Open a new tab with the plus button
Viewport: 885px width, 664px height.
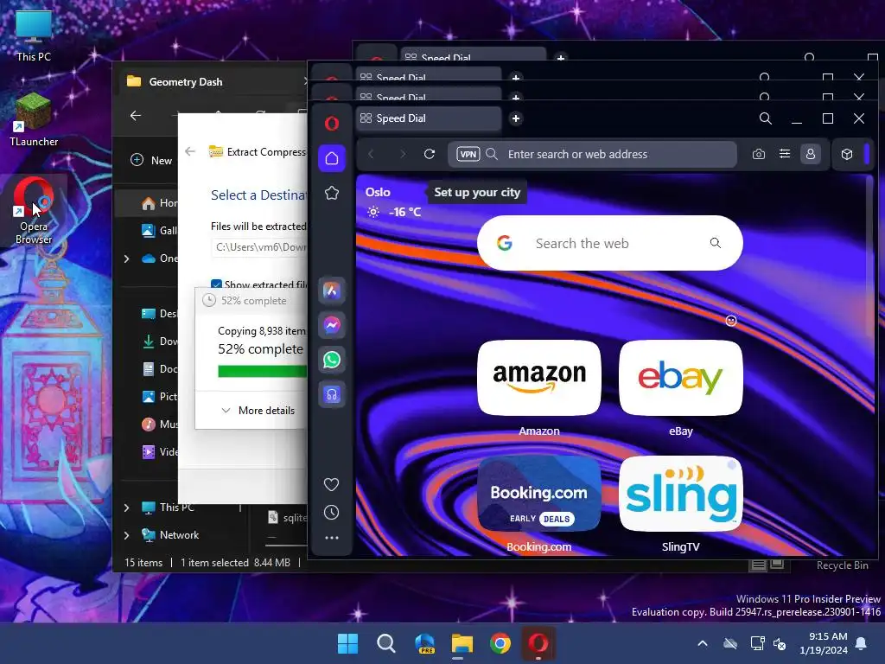(515, 118)
